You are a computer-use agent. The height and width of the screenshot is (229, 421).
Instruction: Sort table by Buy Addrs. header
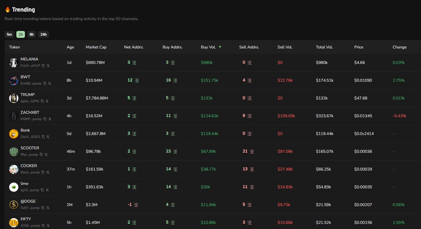tap(172, 47)
